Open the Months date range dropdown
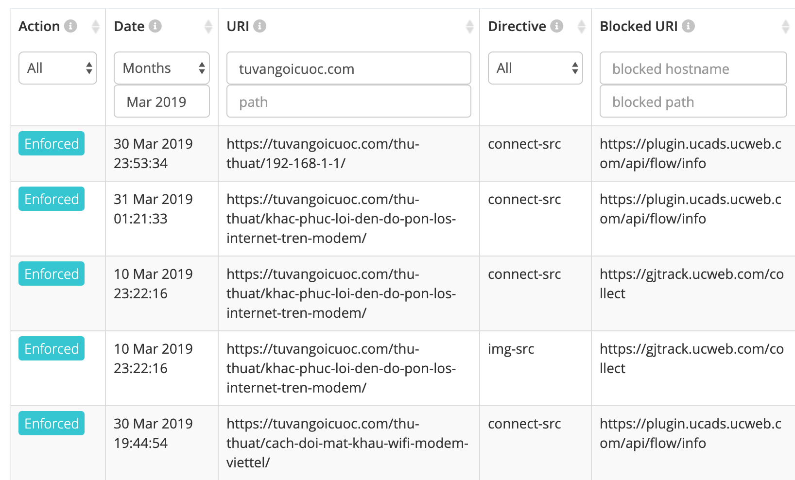The image size is (795, 480). (162, 68)
